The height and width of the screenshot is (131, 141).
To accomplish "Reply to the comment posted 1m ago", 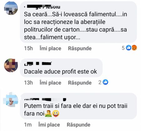I will [79, 125].
